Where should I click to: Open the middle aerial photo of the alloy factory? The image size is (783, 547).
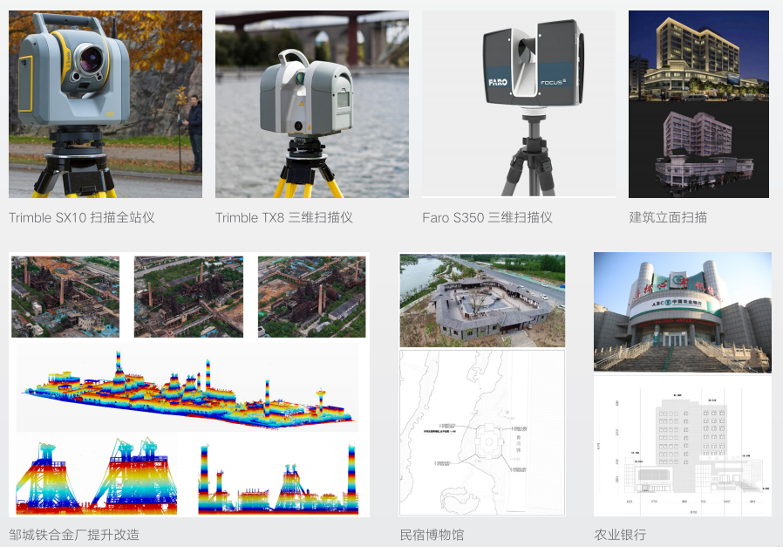click(x=188, y=297)
